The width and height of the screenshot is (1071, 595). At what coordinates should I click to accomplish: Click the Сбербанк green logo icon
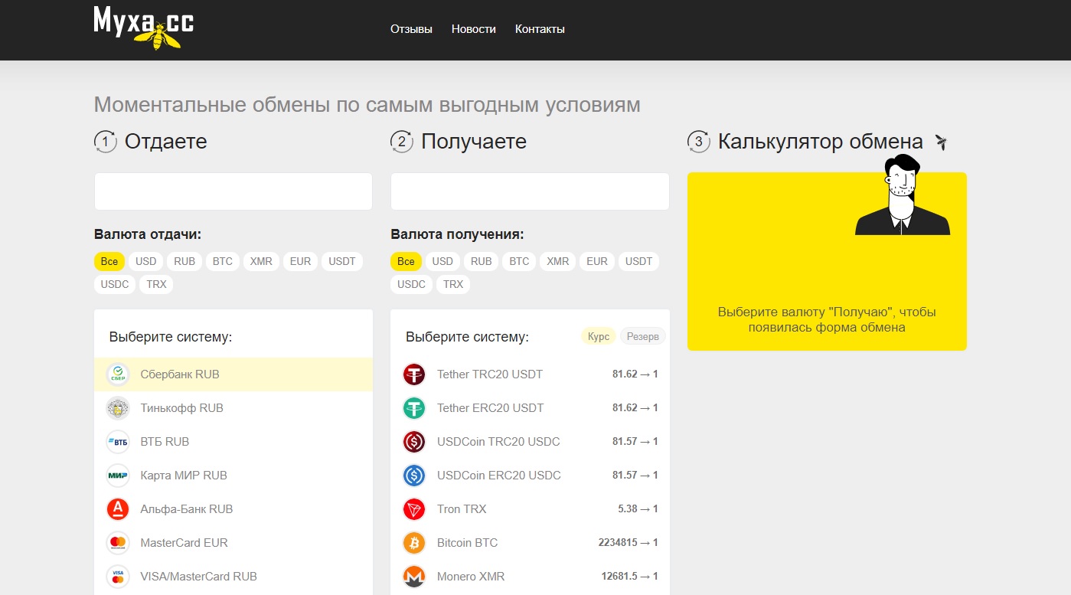pos(118,374)
